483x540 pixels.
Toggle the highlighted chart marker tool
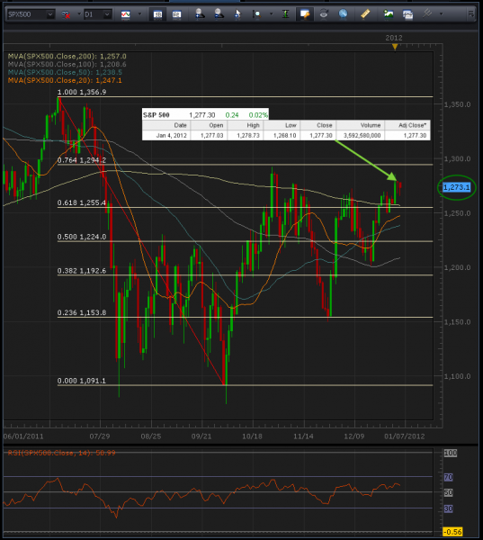coord(305,14)
